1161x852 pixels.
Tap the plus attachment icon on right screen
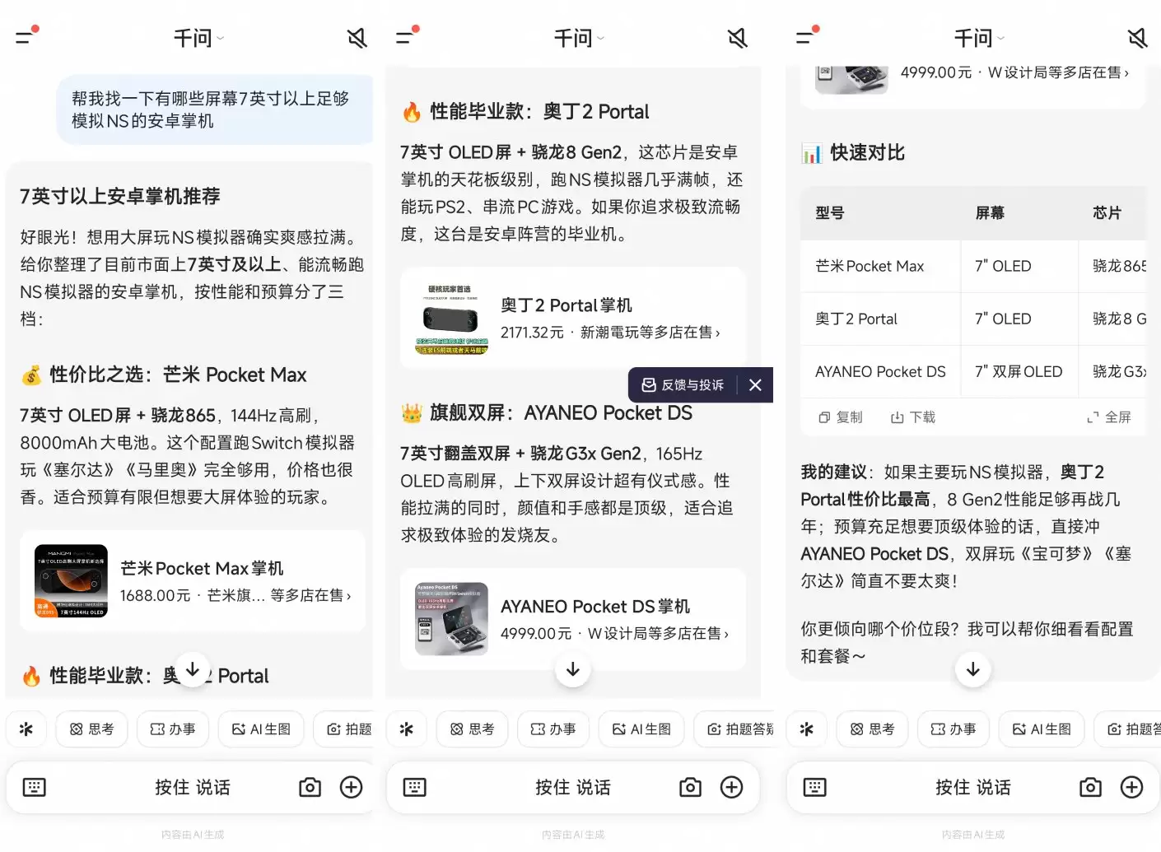(1132, 787)
